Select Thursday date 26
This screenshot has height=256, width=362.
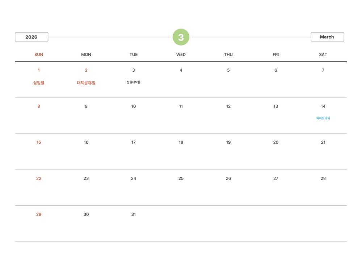coord(228,179)
